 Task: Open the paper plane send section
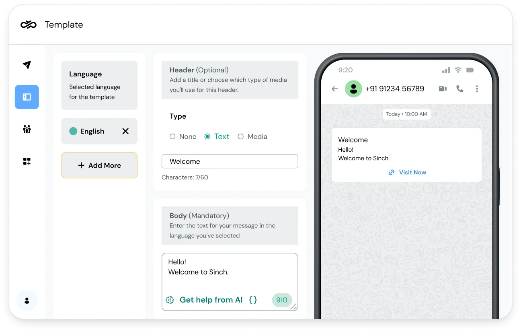[27, 65]
